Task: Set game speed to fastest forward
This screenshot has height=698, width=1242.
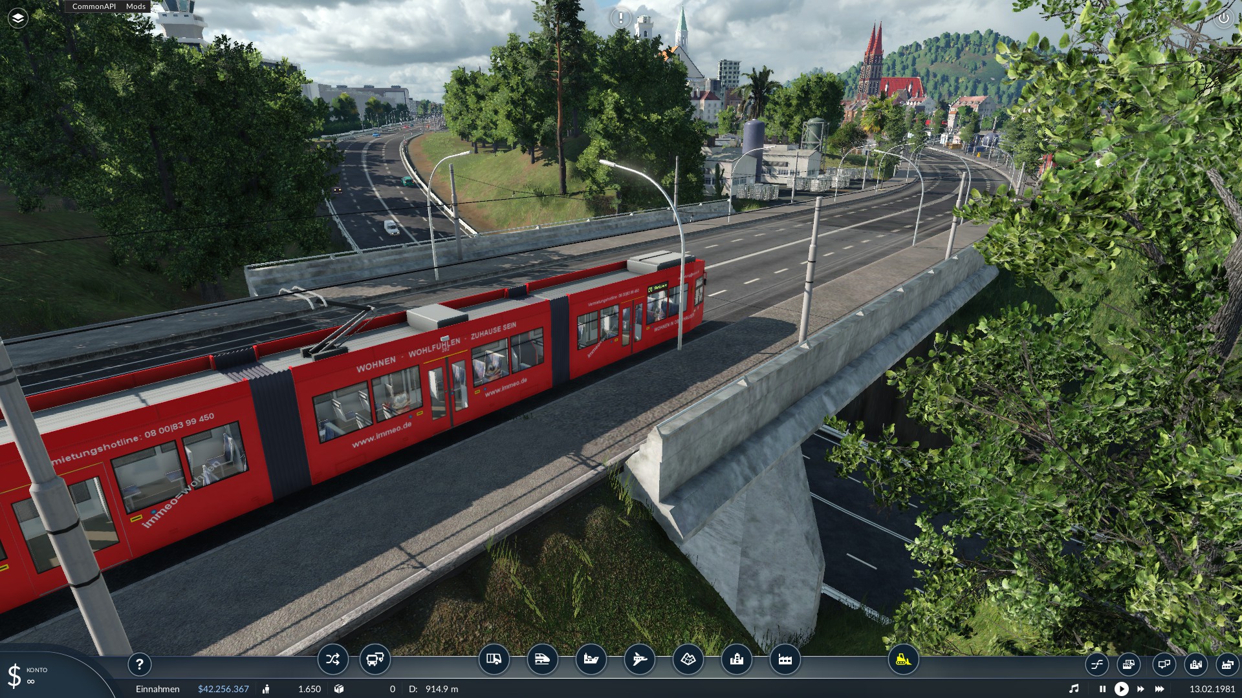Action: click(1160, 690)
